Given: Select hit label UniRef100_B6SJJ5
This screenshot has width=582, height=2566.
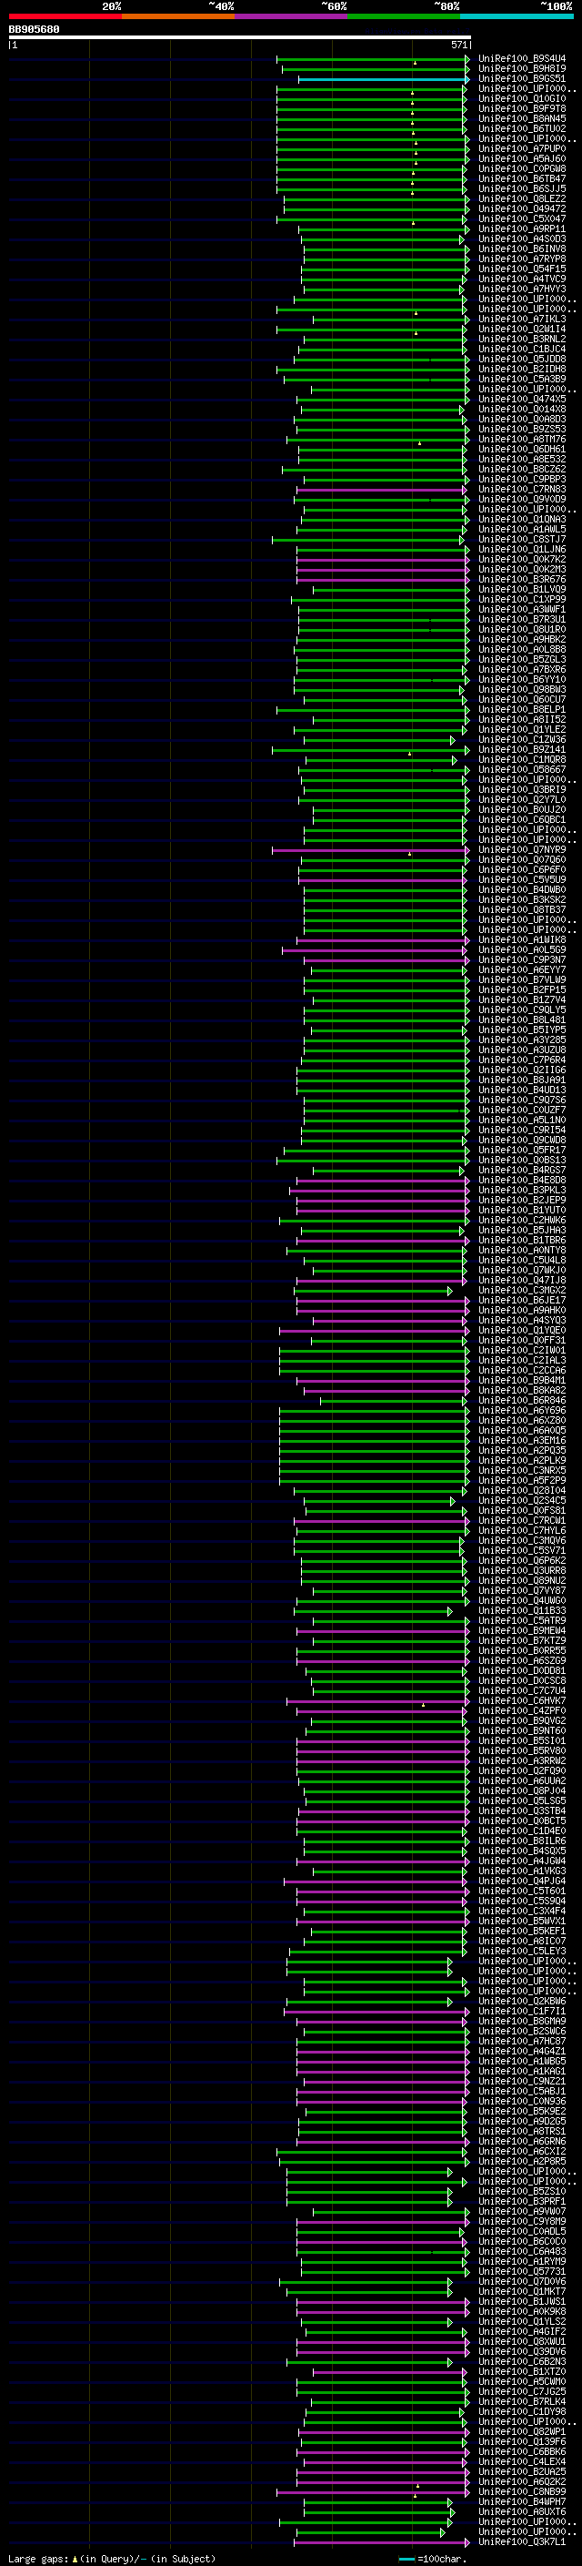Looking at the screenshot, I should (521, 188).
